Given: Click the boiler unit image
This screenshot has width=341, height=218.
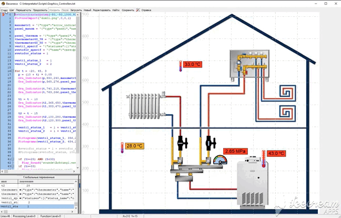Looking at the screenshot, I should click(x=252, y=182).
